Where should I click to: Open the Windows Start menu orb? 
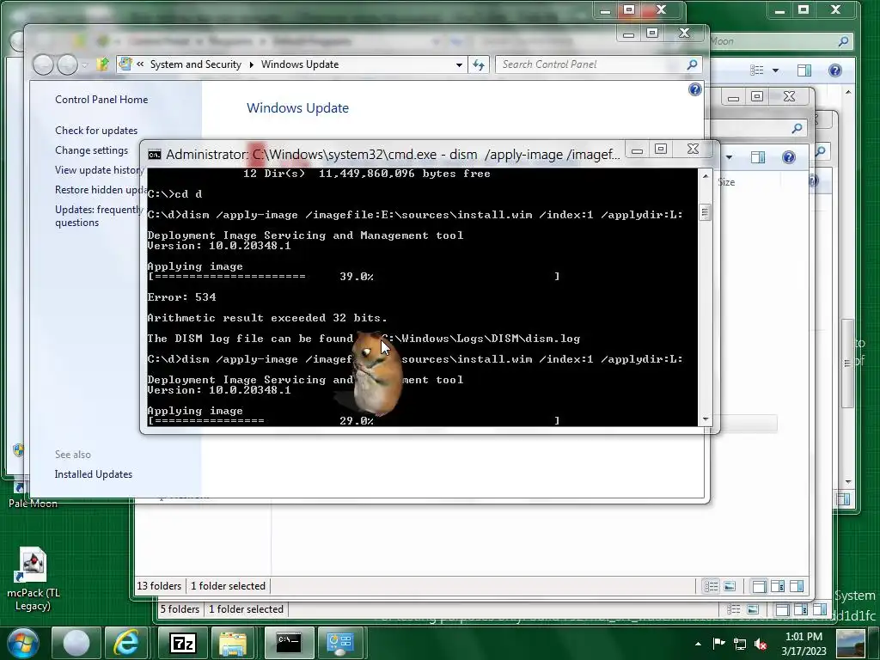(x=22, y=643)
